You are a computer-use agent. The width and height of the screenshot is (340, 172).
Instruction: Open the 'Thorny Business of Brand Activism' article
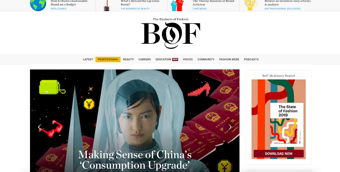click(213, 3)
